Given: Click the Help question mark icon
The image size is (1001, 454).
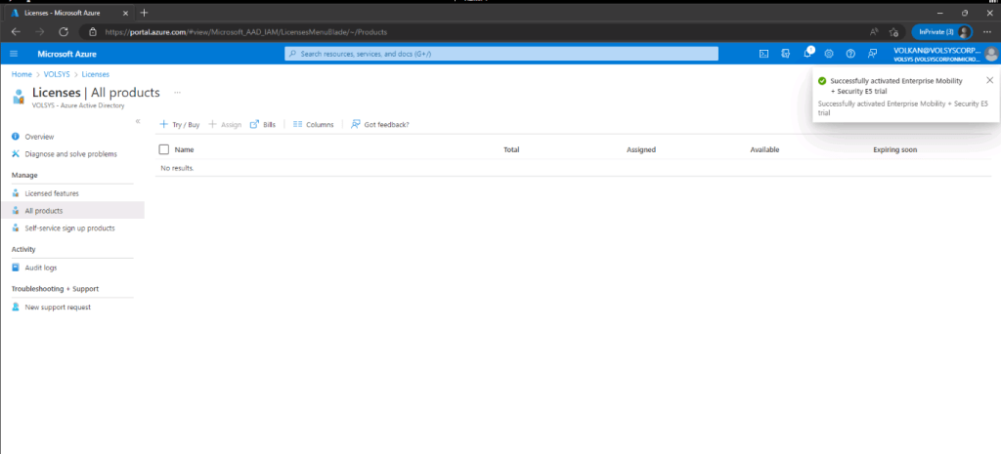Looking at the screenshot, I should [850, 54].
